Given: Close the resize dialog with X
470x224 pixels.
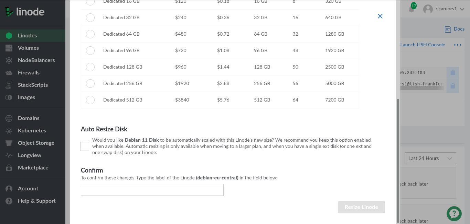Looking at the screenshot, I should pyautogui.click(x=380, y=16).
